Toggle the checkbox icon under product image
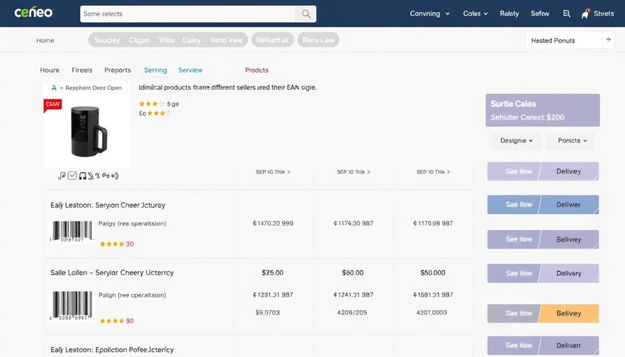Screen dimensions: 625x357 pos(72,176)
